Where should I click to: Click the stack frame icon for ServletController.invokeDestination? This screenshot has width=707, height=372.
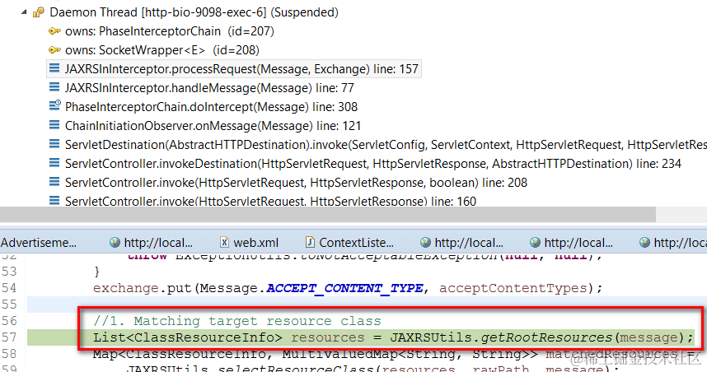pos(54,163)
